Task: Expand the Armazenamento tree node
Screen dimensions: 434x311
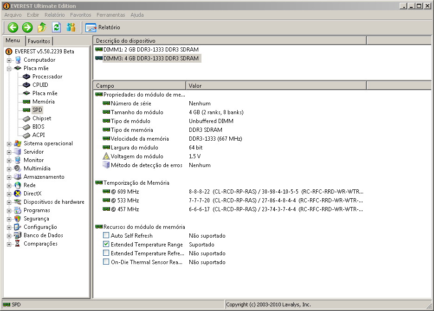Action: click(9, 177)
